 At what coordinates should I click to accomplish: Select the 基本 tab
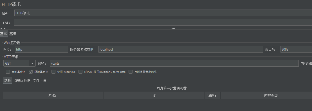(4, 34)
